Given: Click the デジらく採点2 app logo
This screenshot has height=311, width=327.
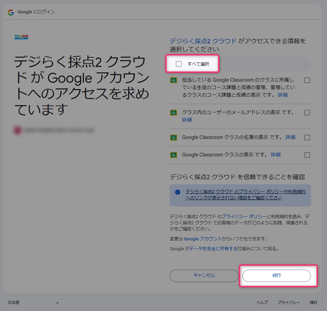Looking at the screenshot, I should pyautogui.click(x=21, y=37).
